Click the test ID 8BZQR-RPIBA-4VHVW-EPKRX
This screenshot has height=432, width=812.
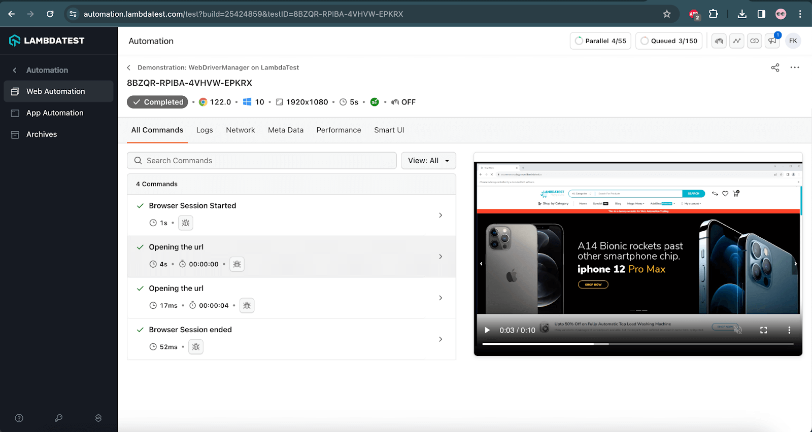[189, 83]
